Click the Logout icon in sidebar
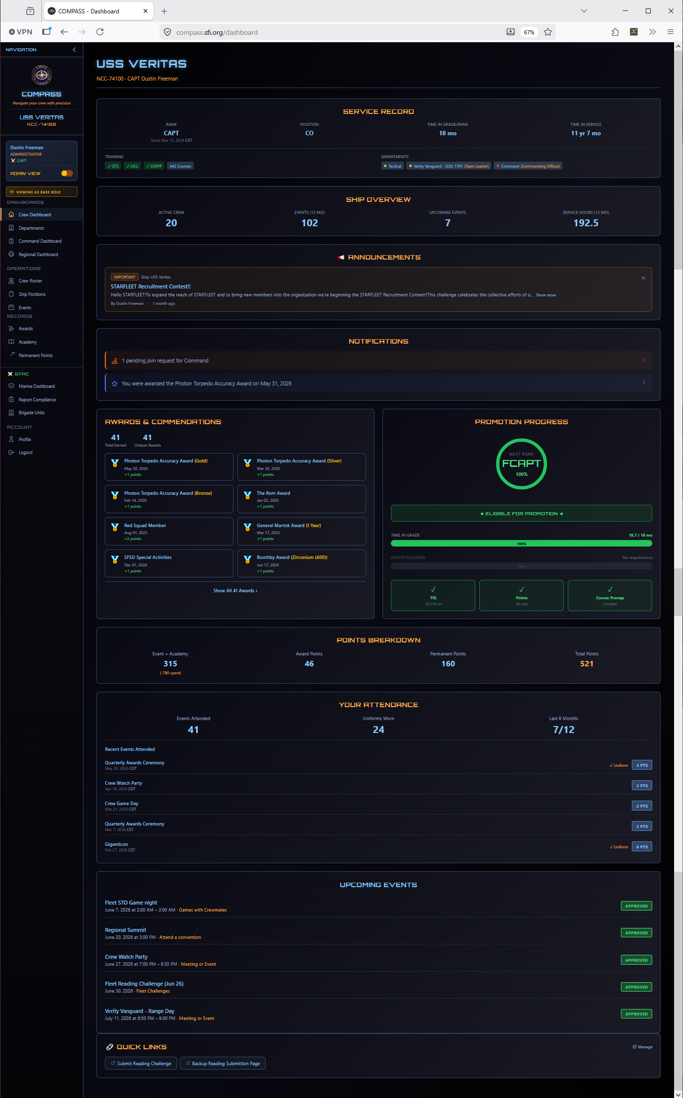 pyautogui.click(x=11, y=453)
